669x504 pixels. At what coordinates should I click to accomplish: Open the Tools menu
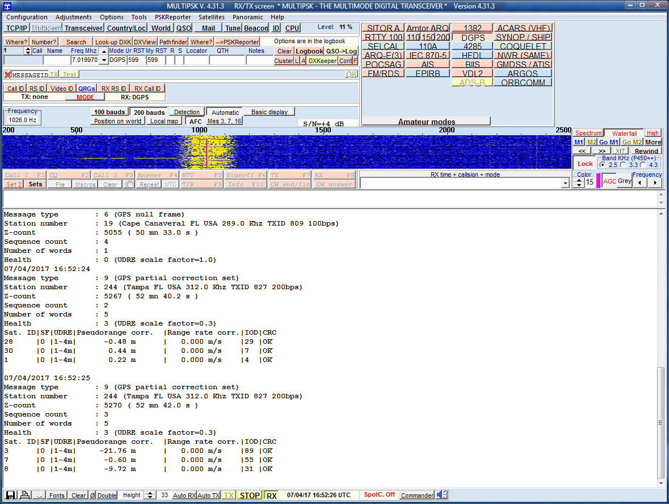pos(139,17)
